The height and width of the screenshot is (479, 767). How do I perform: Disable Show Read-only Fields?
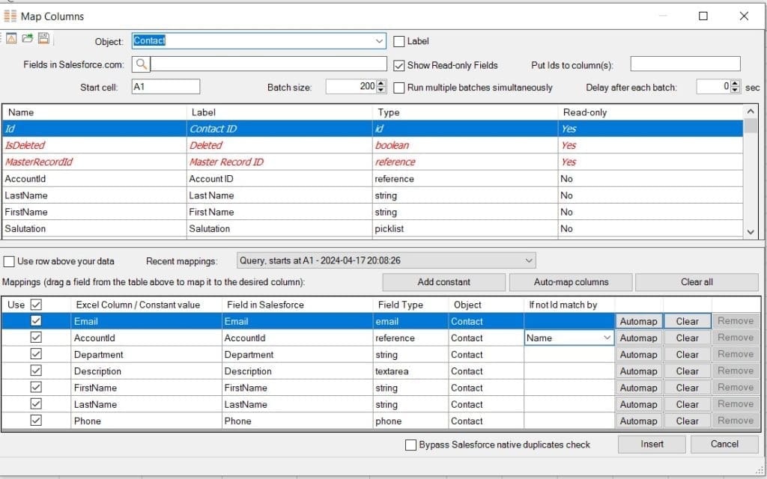coord(399,65)
